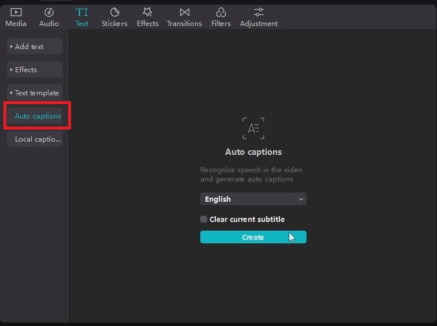
Task: Expand the Effects section in sidebar
Action: pos(35,69)
